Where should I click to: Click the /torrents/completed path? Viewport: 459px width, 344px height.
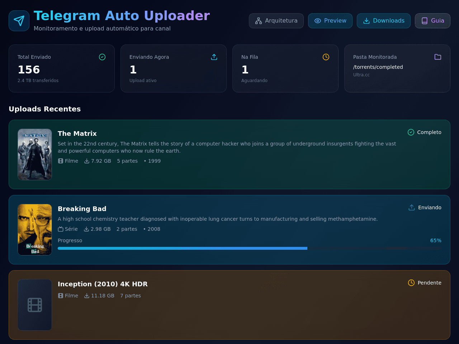point(378,67)
